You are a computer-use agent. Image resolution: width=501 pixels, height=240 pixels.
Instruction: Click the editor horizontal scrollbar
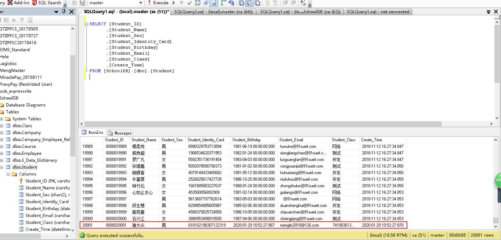click(263, 124)
